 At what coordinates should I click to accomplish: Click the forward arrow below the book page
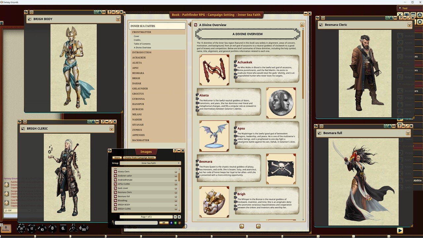[258, 226]
